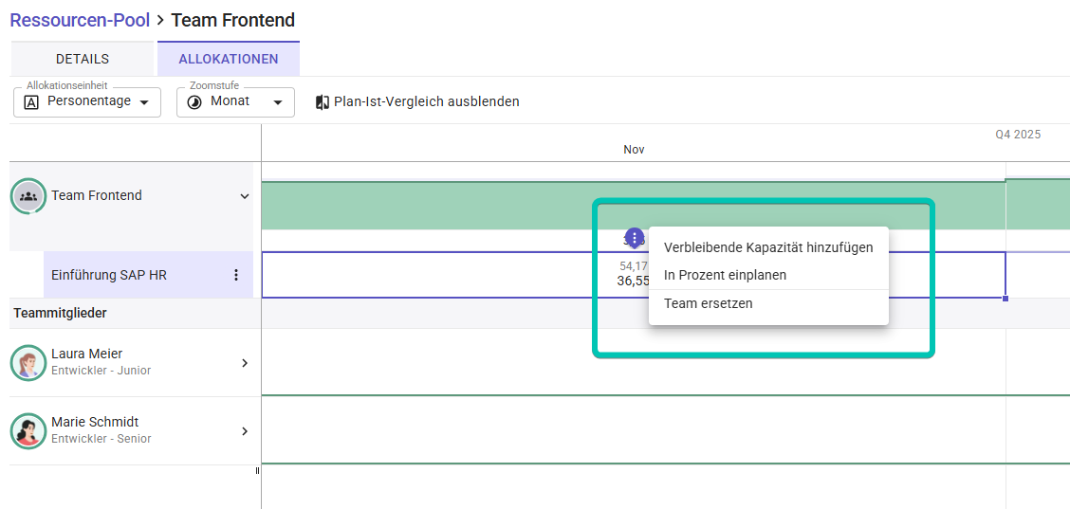This screenshot has width=1070, height=509.
Task: Click Laura Meier's avatar picture
Action: 28,362
